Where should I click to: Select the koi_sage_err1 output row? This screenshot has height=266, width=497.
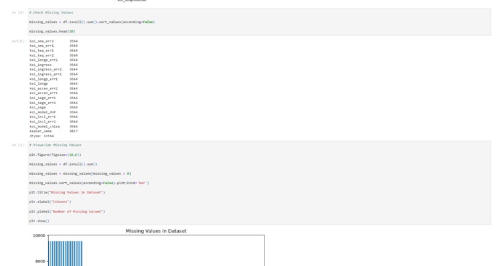click(x=54, y=98)
